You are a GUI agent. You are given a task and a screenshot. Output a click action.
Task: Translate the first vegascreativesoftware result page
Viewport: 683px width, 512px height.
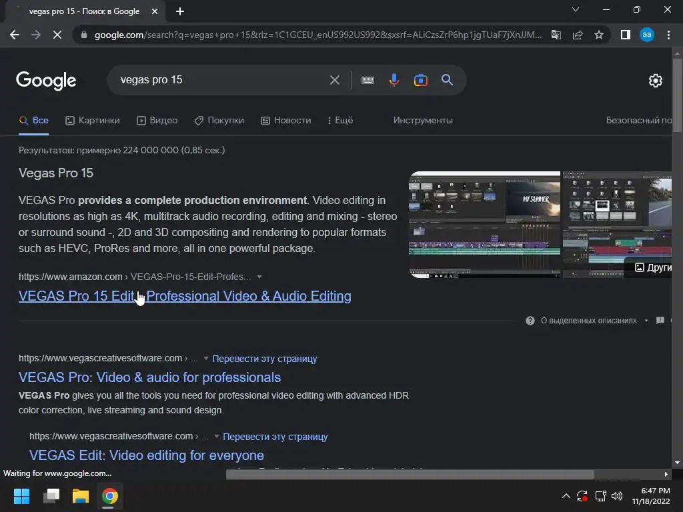(264, 359)
